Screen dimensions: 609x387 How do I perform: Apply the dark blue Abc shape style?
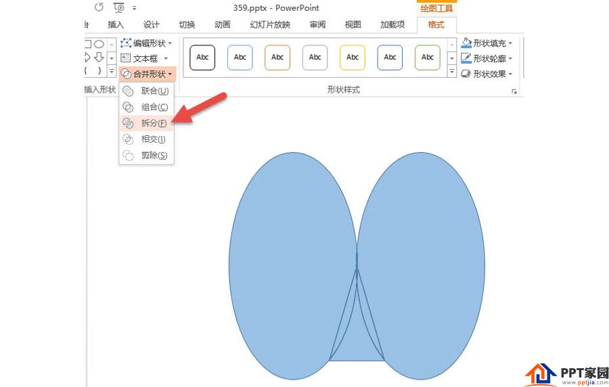point(390,58)
